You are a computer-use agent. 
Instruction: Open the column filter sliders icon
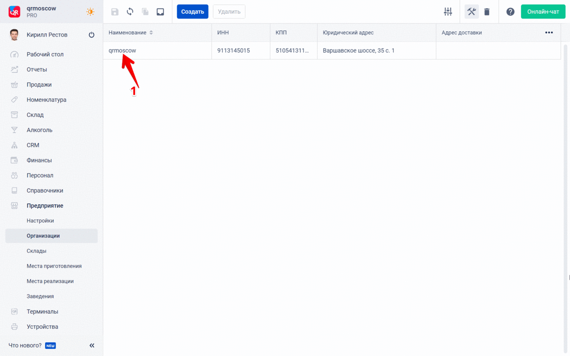(x=447, y=12)
